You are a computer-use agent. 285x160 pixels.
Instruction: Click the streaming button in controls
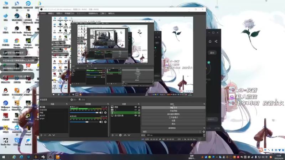click(173, 108)
